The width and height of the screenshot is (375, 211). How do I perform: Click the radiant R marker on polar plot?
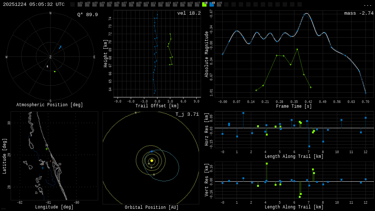pyautogui.click(x=47, y=66)
